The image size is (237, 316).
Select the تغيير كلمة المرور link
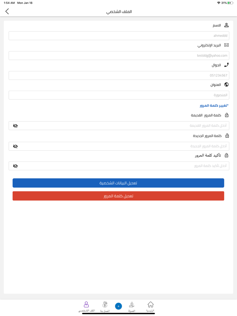click(x=215, y=105)
